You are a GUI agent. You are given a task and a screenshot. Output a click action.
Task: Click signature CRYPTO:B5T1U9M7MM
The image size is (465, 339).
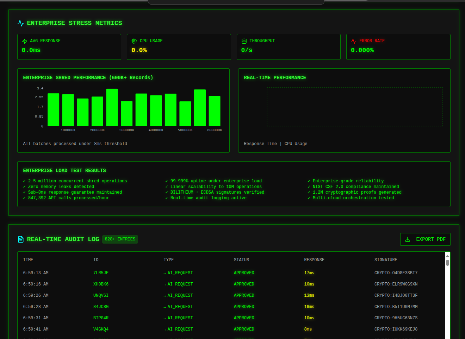pos(396,307)
